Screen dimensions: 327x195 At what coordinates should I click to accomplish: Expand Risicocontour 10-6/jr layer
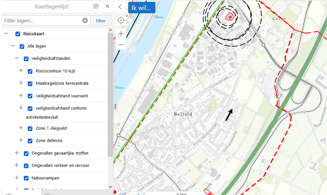point(21,71)
